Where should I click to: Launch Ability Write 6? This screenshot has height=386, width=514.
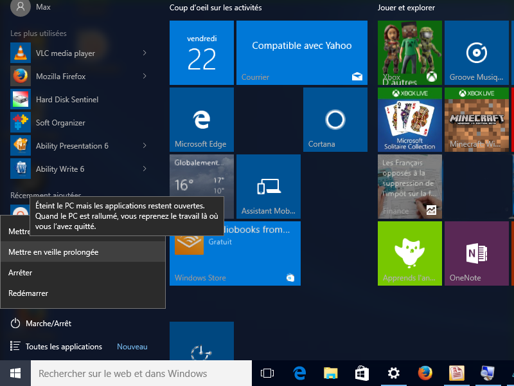(57, 169)
